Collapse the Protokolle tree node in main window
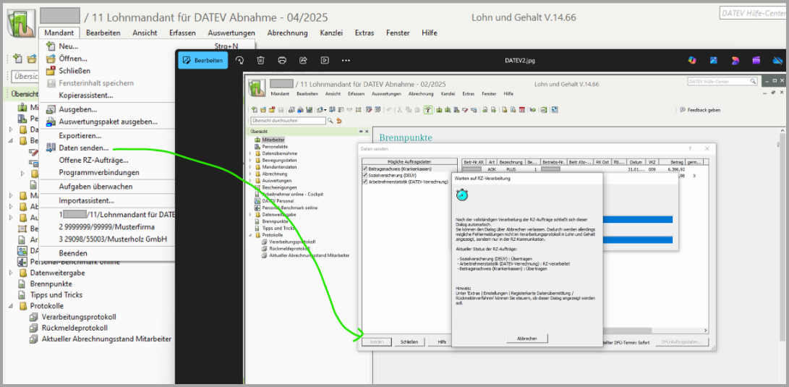The image size is (789, 387). pos(11,306)
